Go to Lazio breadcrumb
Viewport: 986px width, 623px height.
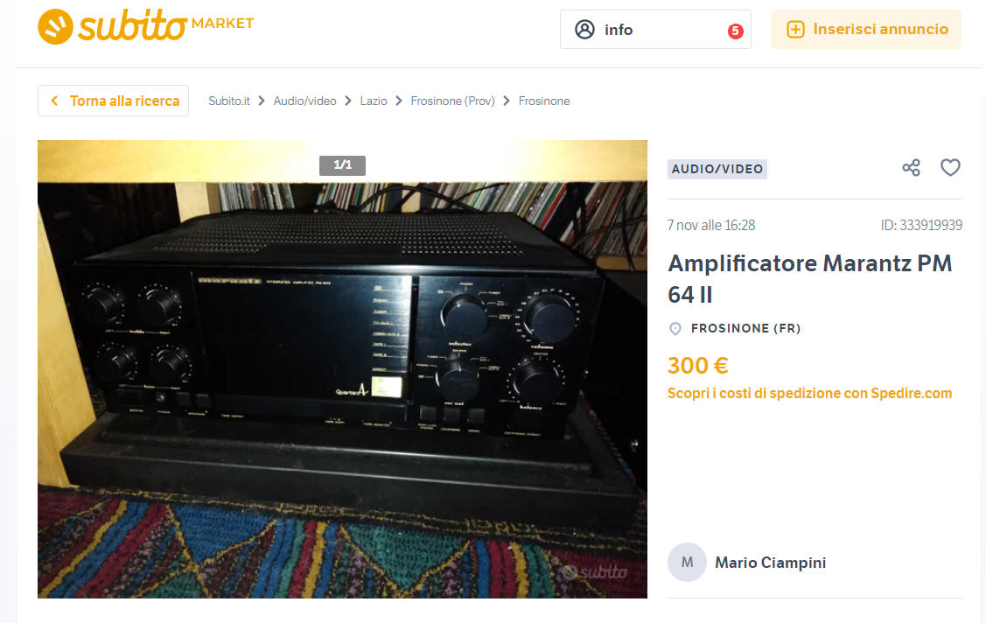[x=373, y=101]
